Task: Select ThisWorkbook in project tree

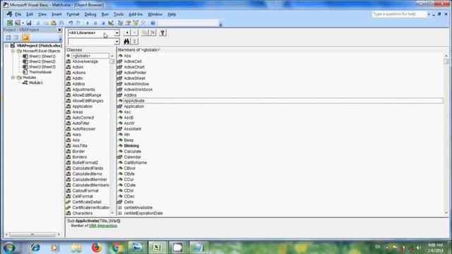Action: tap(40, 72)
